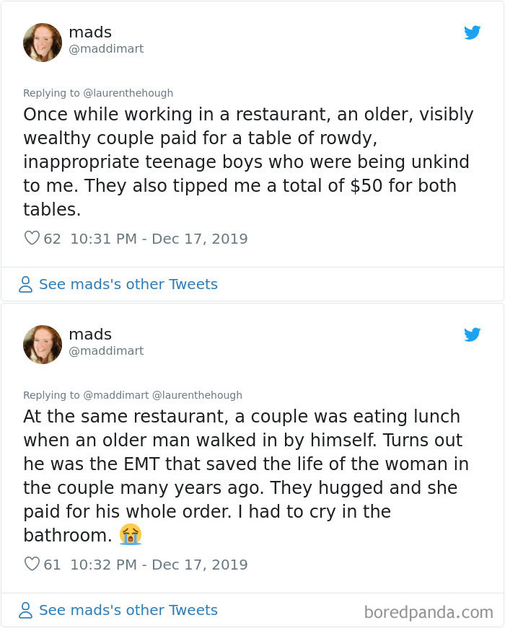Click the profile icon beside the first 'See mads's other Tweets'
The width and height of the screenshot is (505, 628).
(25, 284)
